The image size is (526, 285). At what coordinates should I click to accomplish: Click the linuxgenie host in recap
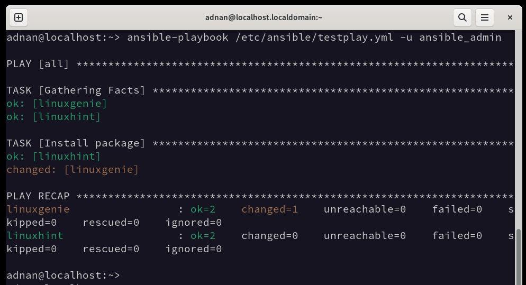pyautogui.click(x=38, y=209)
